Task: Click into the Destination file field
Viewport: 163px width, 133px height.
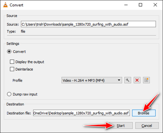Action: [81, 113]
